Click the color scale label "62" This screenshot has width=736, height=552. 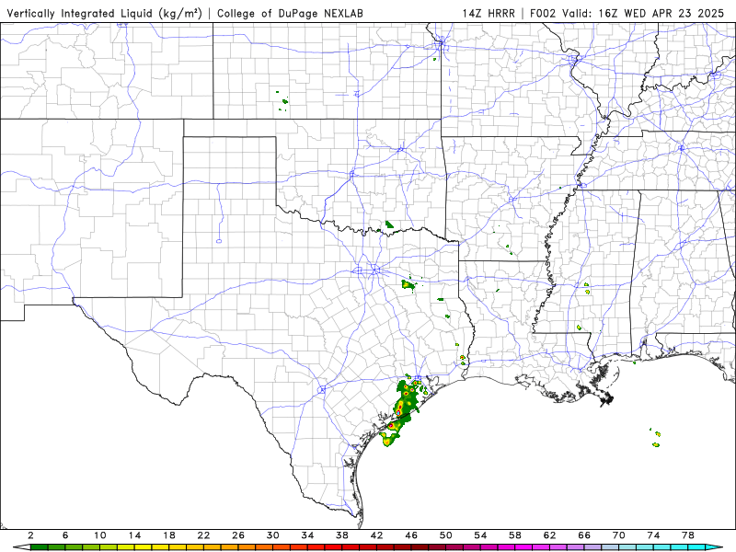point(549,535)
